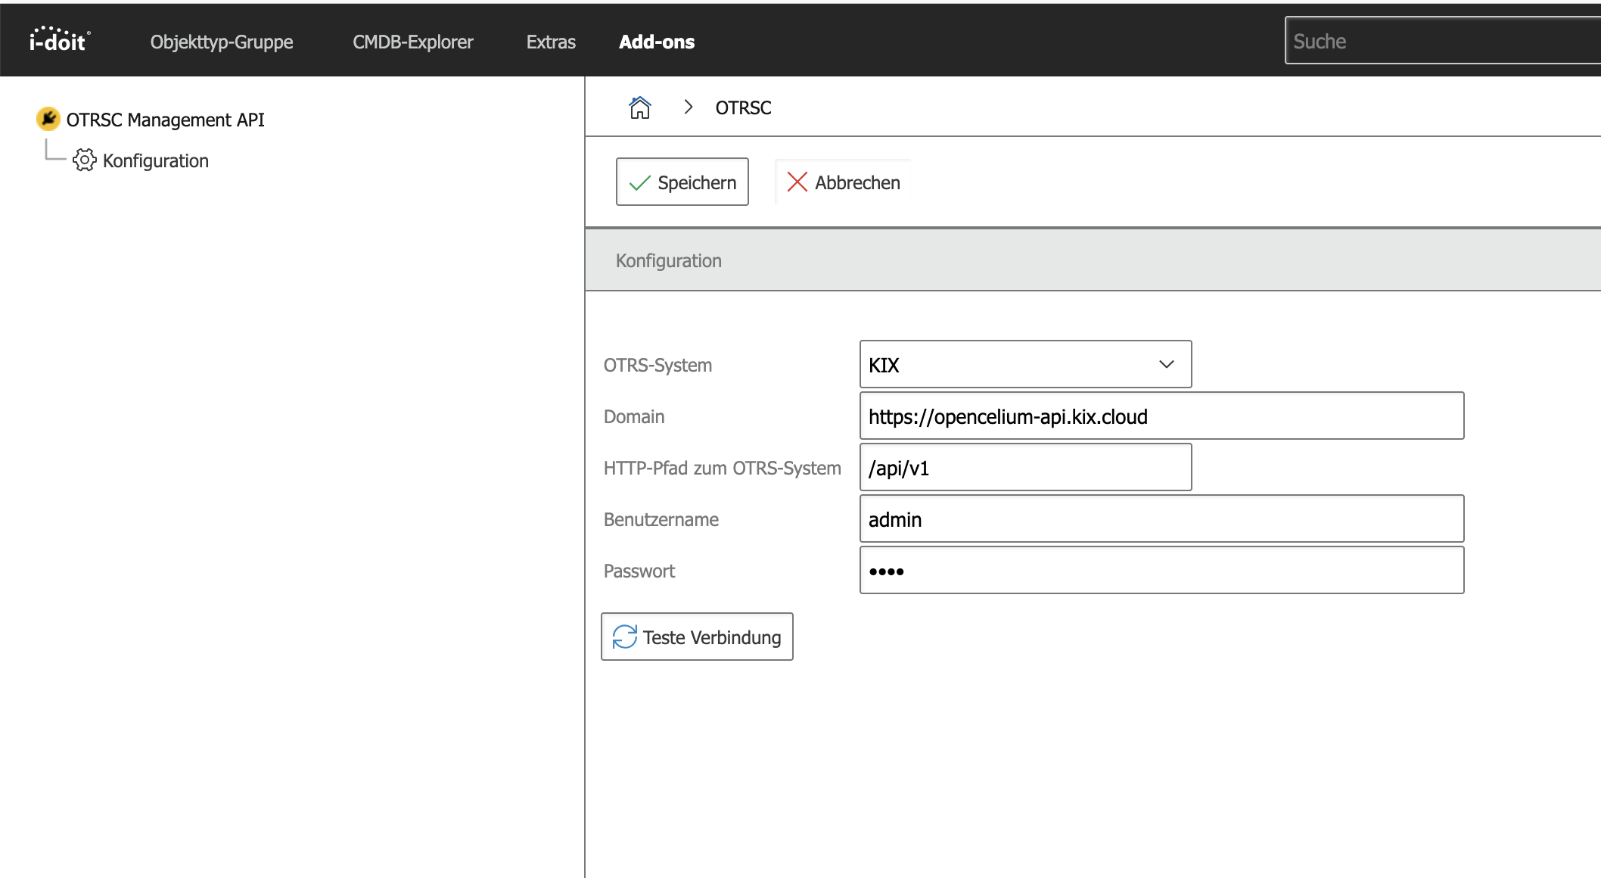Open the CMDB-Explorer menu
Screen dimensions: 1601x878
coord(413,42)
